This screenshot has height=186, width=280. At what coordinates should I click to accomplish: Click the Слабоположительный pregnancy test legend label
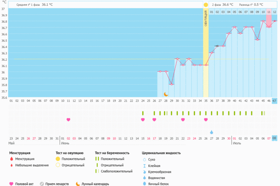click(116, 171)
